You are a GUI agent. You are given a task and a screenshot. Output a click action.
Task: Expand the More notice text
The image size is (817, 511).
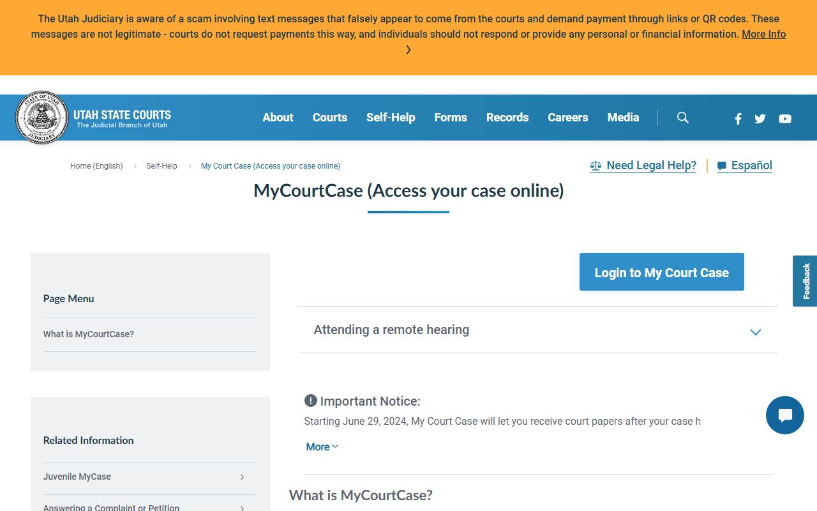click(x=322, y=447)
